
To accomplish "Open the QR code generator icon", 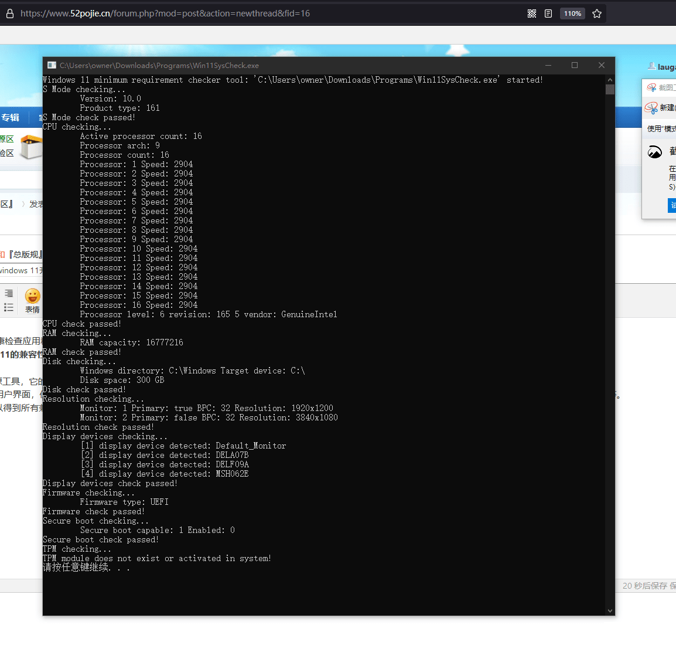I will pyautogui.click(x=531, y=14).
